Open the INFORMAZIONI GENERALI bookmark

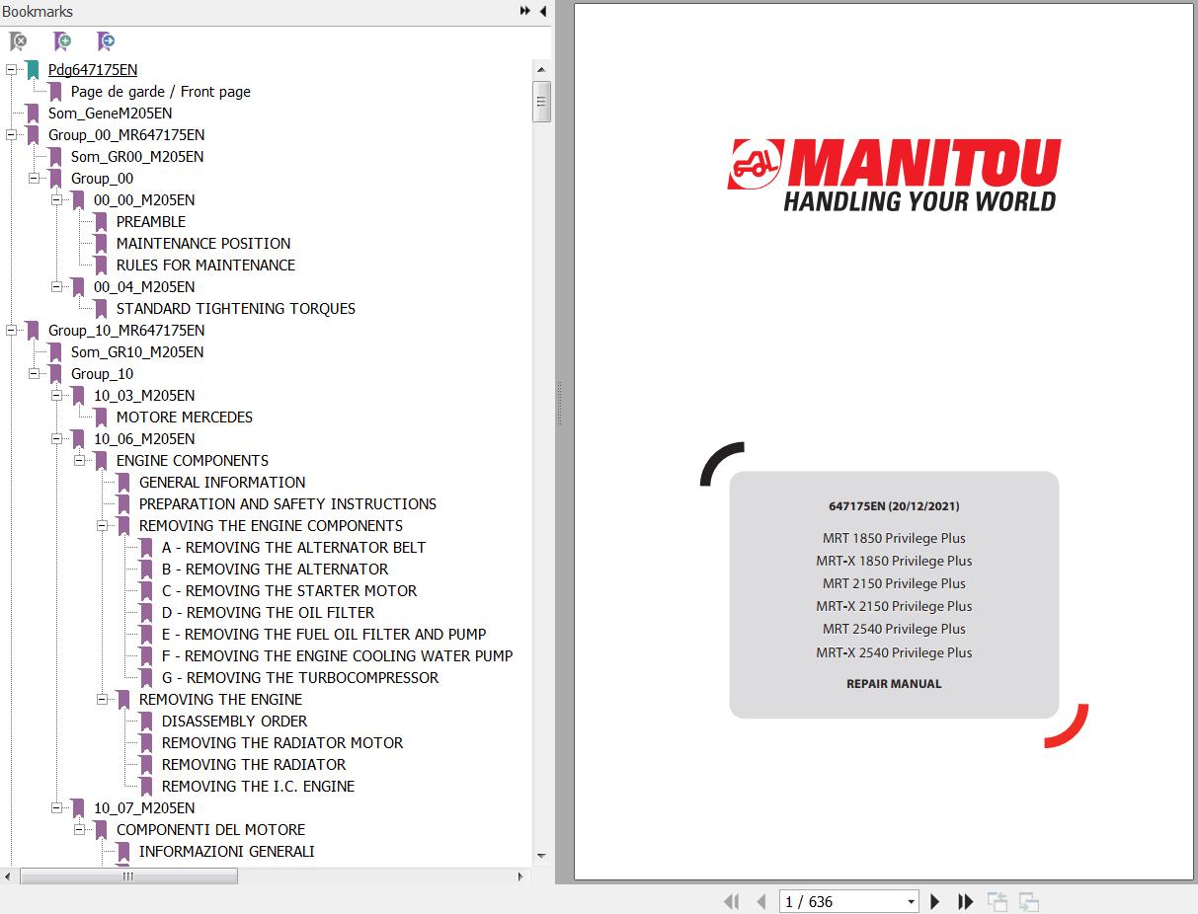[x=227, y=852]
